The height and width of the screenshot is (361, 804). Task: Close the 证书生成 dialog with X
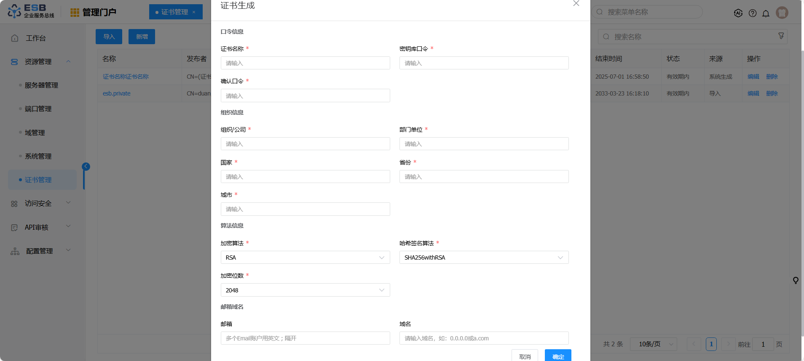tap(576, 4)
